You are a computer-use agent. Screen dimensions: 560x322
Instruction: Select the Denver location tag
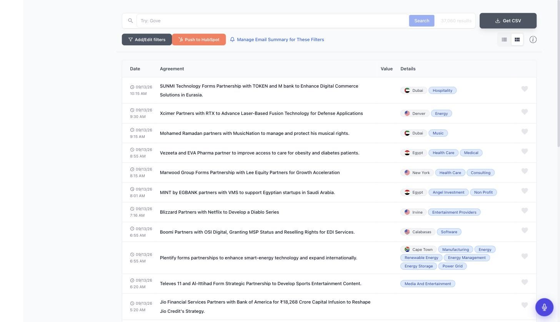[415, 113]
